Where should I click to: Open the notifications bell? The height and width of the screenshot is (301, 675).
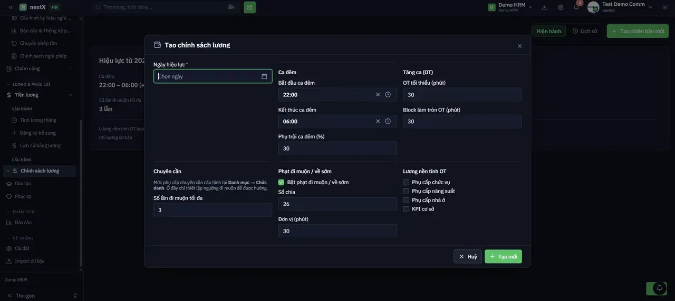tap(576, 7)
